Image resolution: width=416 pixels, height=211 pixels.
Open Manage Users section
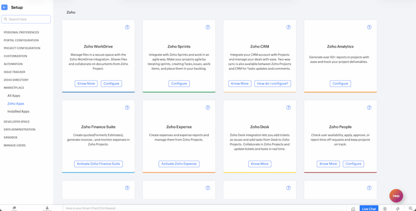point(15,145)
